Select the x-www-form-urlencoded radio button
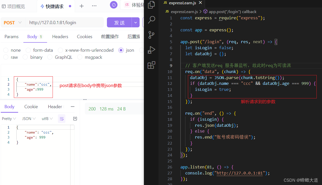Viewport: 322px width, 185px height. coord(60,50)
